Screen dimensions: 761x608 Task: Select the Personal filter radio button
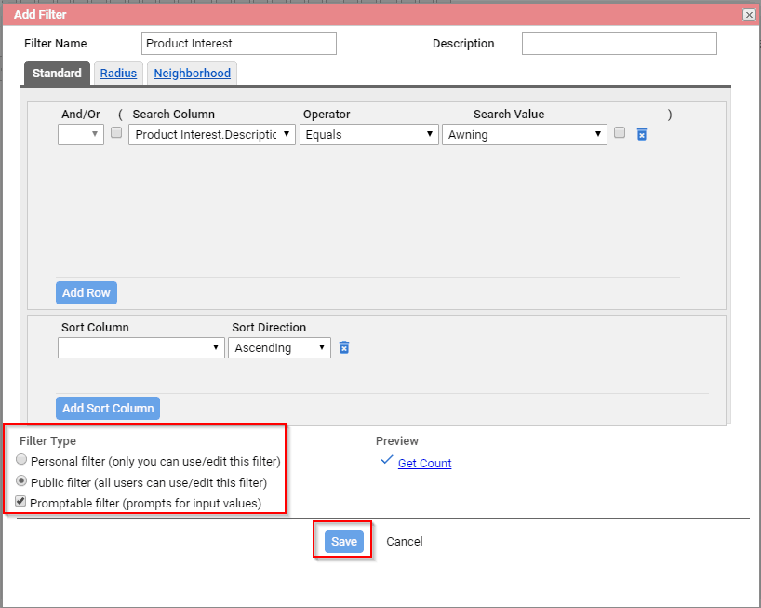coord(21,459)
